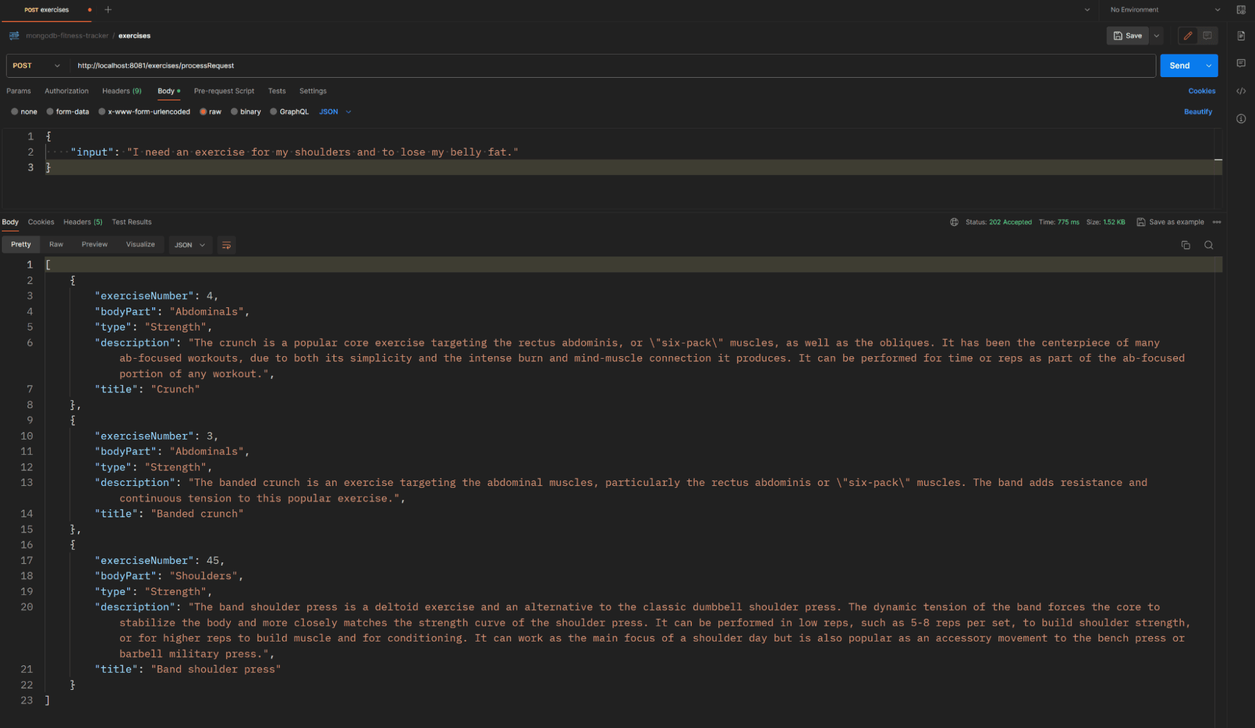Open the request body JSON format dropdown
The width and height of the screenshot is (1255, 728).
(x=335, y=112)
